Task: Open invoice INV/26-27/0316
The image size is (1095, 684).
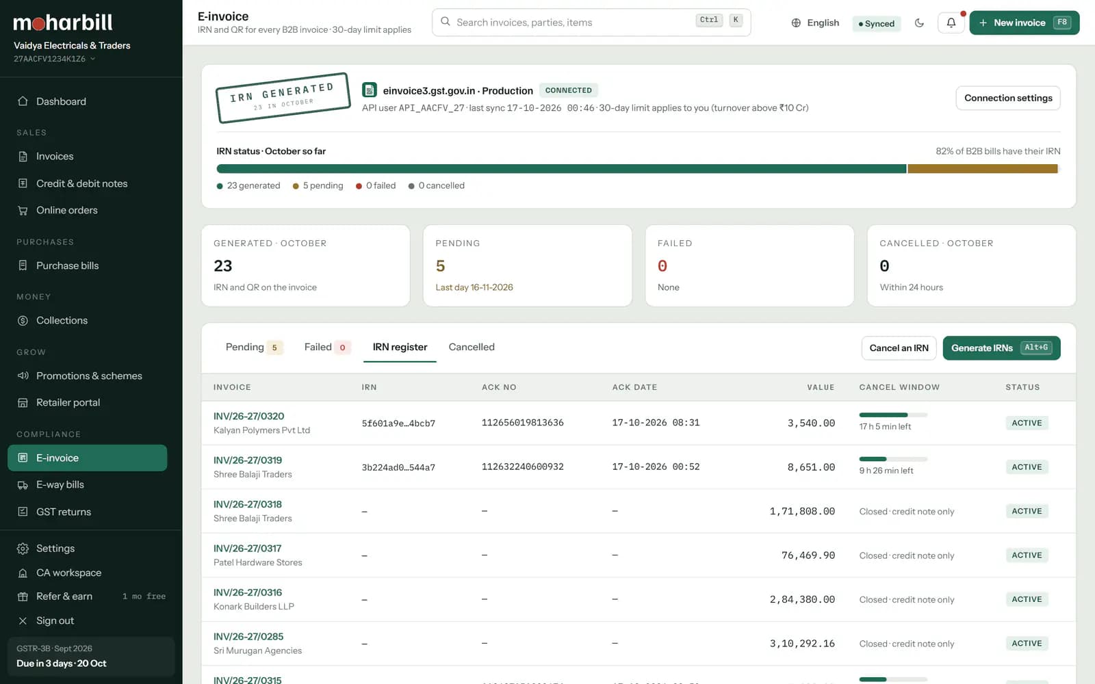Action: [x=248, y=592]
